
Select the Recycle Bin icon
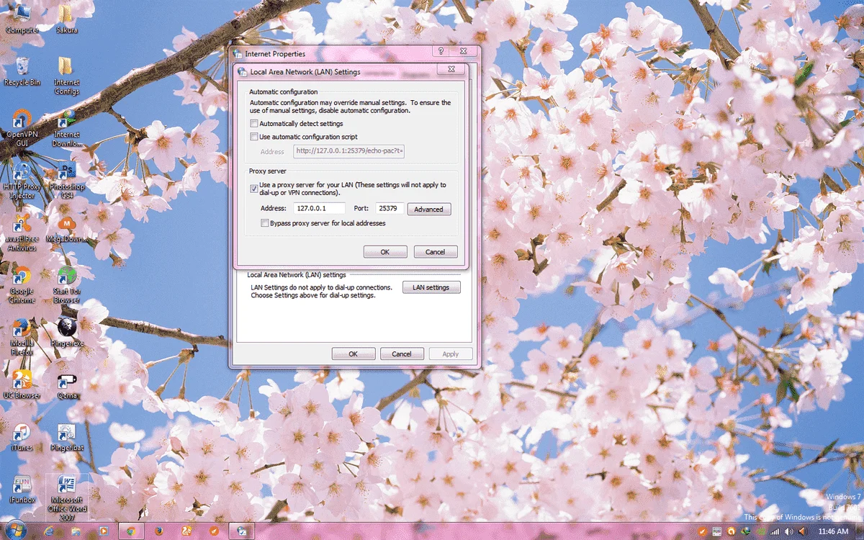tap(22, 71)
